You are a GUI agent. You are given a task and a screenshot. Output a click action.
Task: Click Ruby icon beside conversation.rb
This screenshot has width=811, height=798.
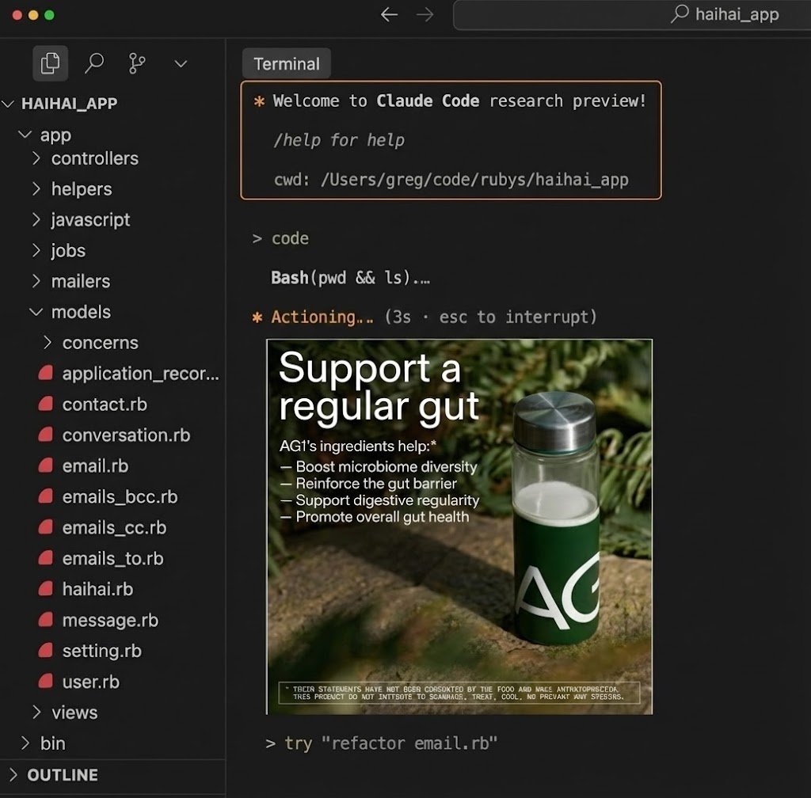(x=45, y=435)
